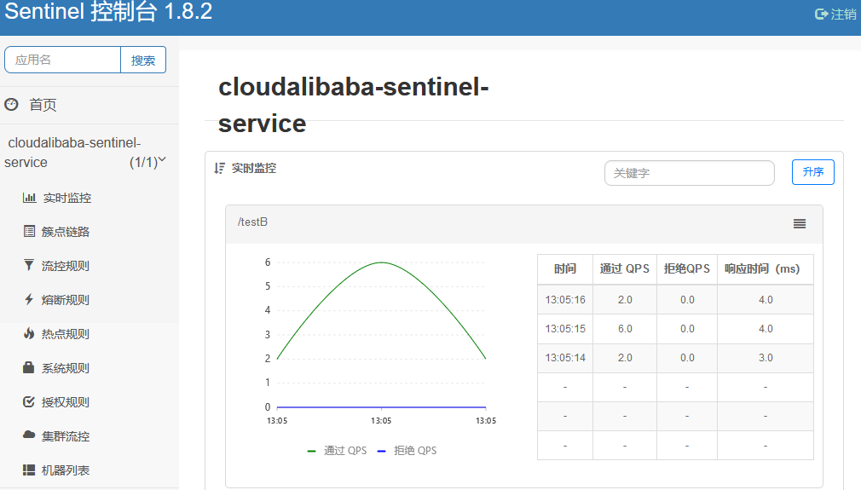Click the bar chart icon for 实时监控
This screenshot has width=861, height=490.
29,198
